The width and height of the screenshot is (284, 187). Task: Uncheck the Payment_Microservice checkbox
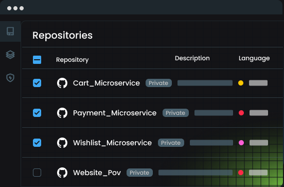[x=37, y=113]
